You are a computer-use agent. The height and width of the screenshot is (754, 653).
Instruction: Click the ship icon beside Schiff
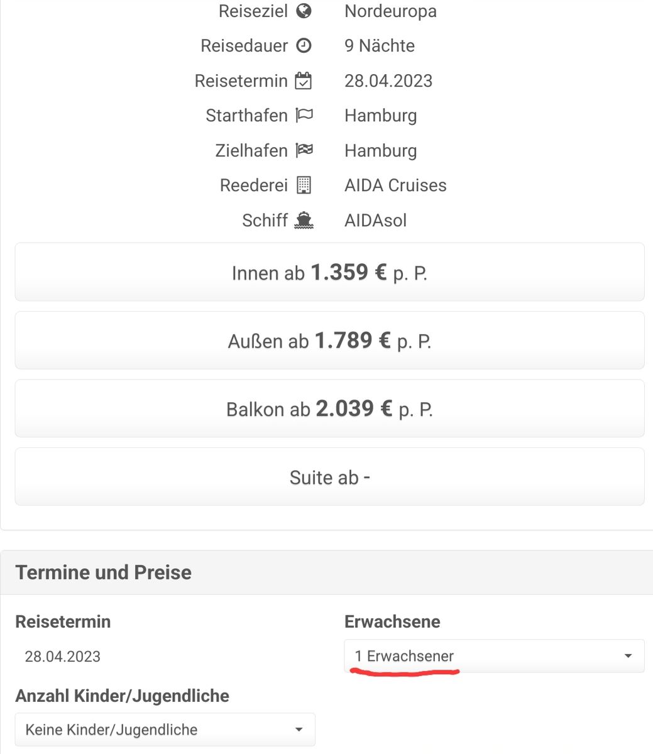(x=304, y=220)
